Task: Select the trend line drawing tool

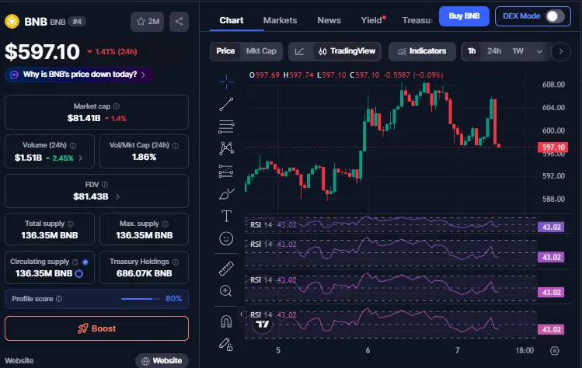Action: click(226, 104)
